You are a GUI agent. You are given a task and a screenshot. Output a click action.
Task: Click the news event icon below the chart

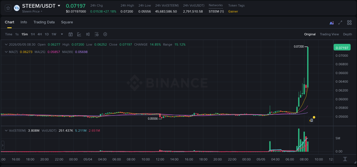pyautogui.click(x=311, y=121)
